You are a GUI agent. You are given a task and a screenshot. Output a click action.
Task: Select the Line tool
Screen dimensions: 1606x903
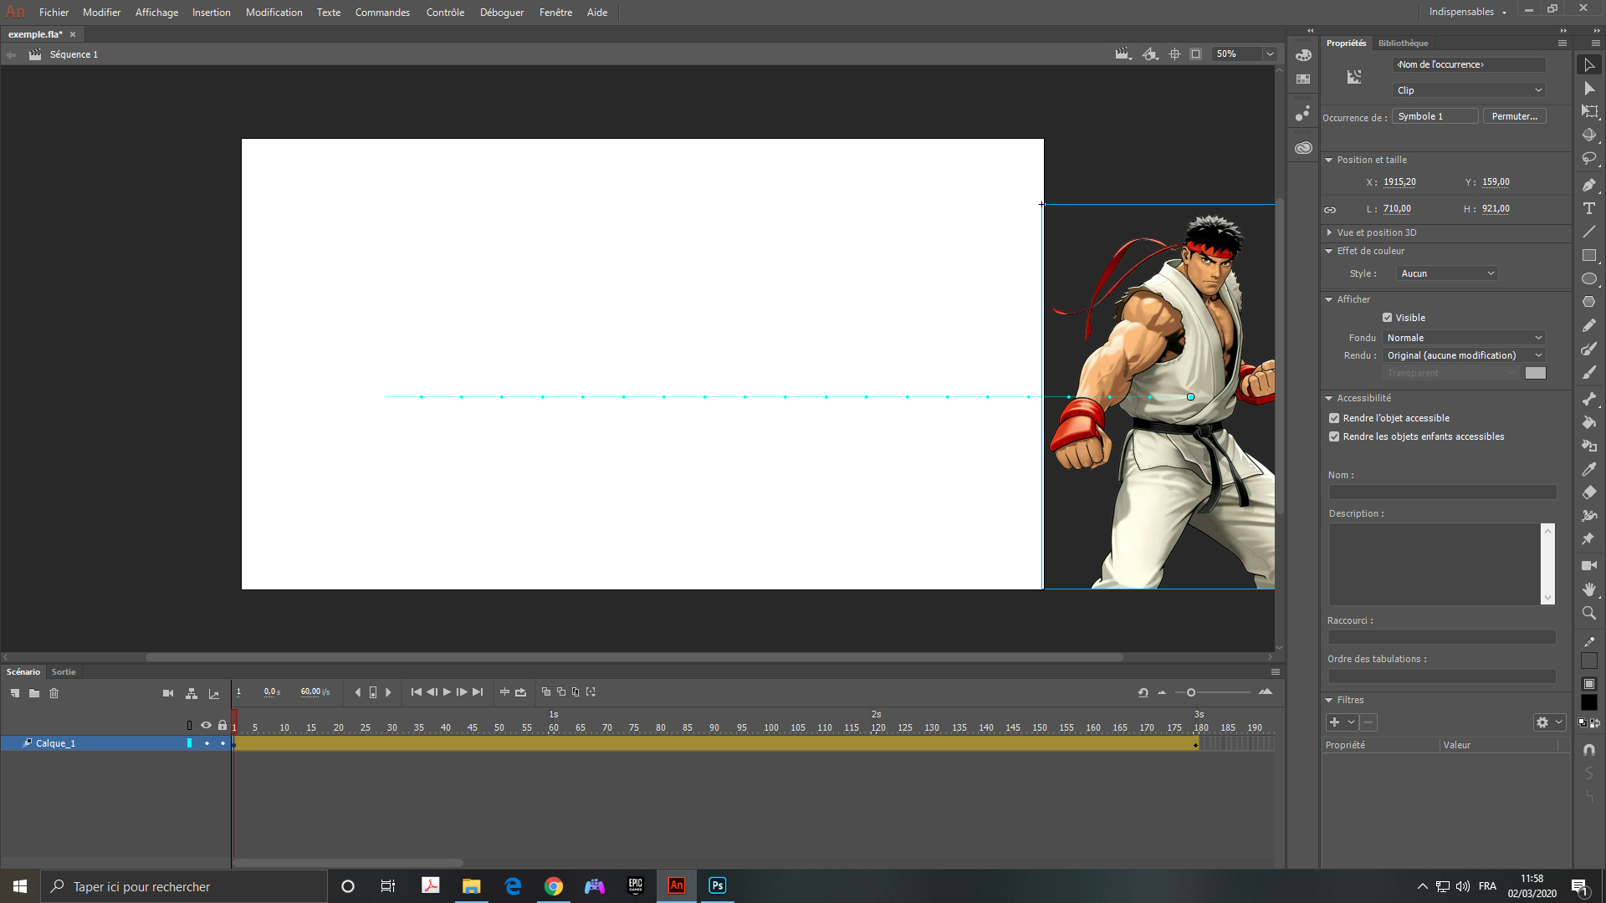pos(1589,232)
